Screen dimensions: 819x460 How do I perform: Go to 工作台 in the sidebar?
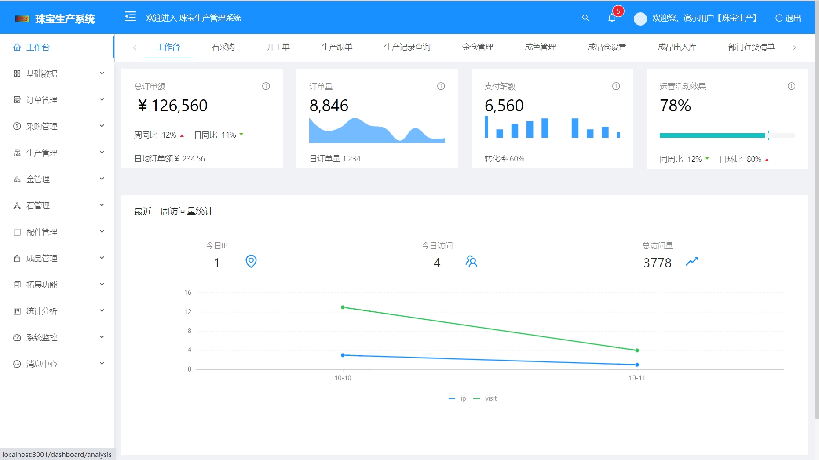[38, 47]
